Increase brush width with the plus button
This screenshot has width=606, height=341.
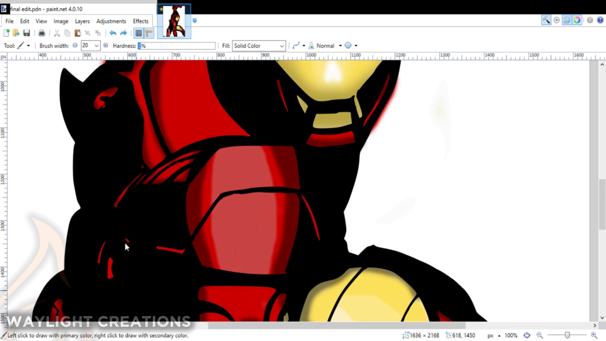coord(106,45)
